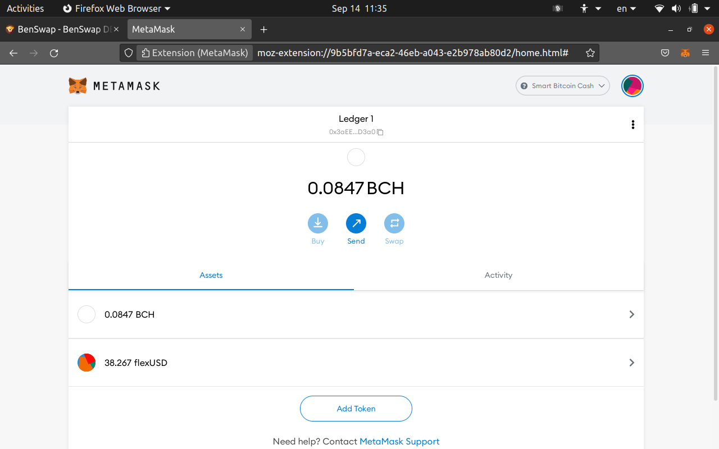Click the Buy label

pyautogui.click(x=318, y=241)
